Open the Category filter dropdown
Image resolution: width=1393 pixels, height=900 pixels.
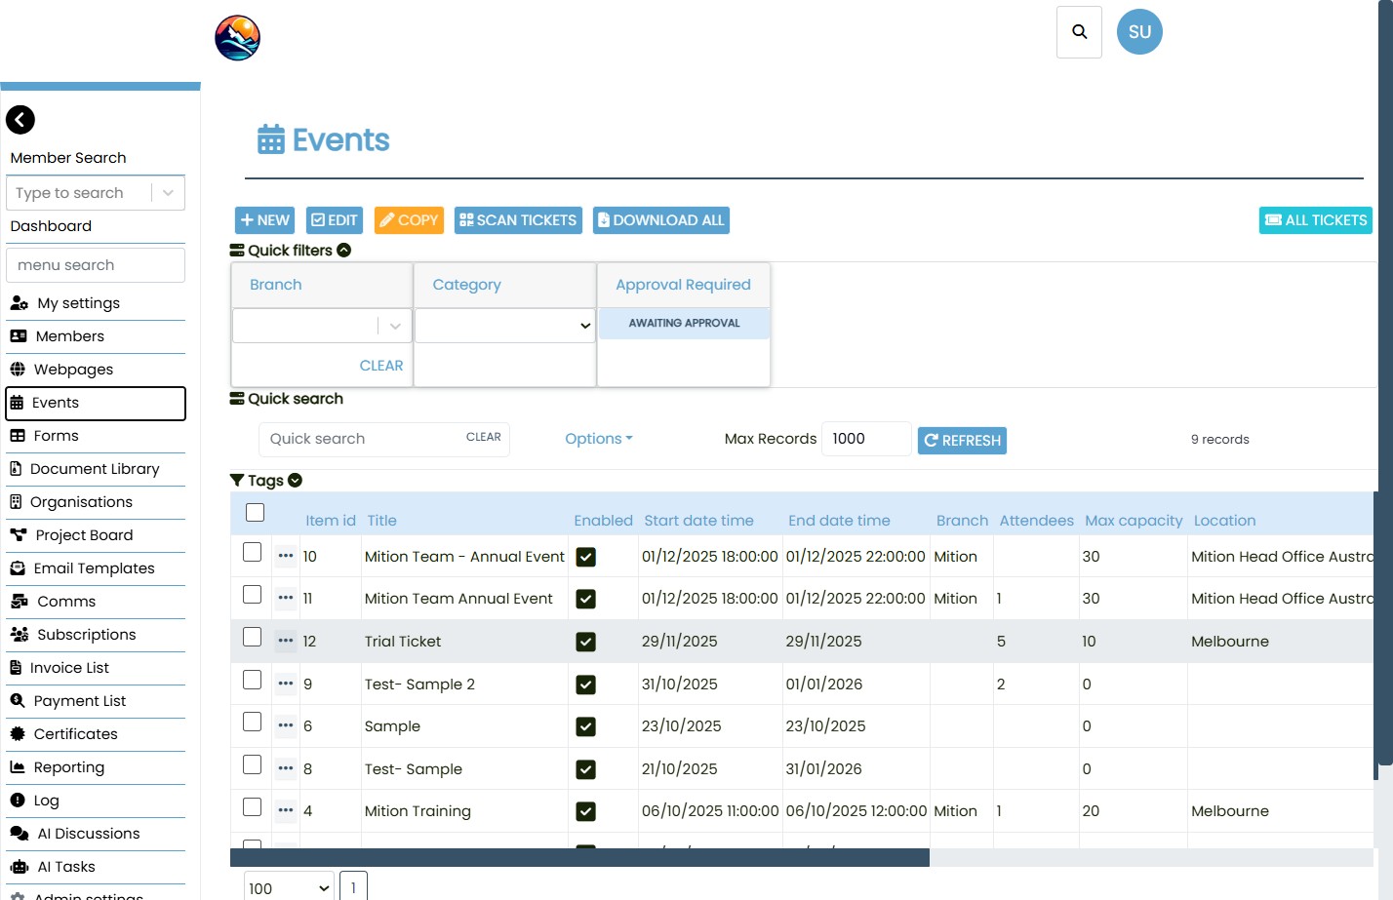pos(504,326)
